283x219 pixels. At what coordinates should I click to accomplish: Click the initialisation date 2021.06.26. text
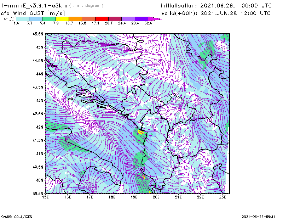coord(218,6)
